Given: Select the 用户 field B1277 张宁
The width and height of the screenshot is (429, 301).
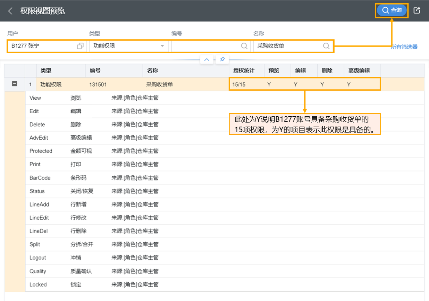Looking at the screenshot, I should (x=47, y=46).
